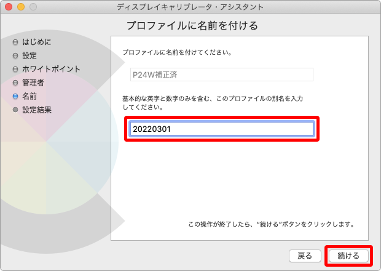The height and width of the screenshot is (271, 381).
Task: Close the calibrator assistant window
Action: [x=9, y=7]
